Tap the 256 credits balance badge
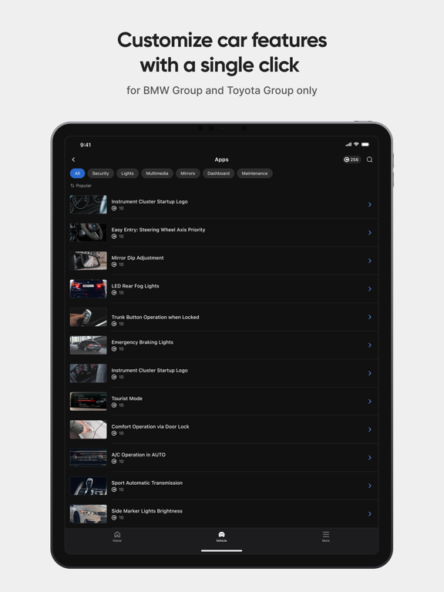This screenshot has width=444, height=592. tap(351, 160)
